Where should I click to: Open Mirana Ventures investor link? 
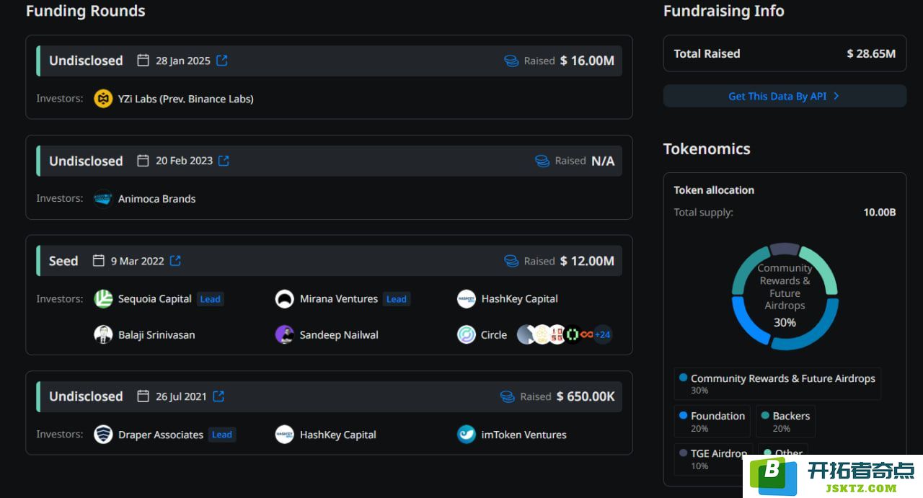point(339,298)
